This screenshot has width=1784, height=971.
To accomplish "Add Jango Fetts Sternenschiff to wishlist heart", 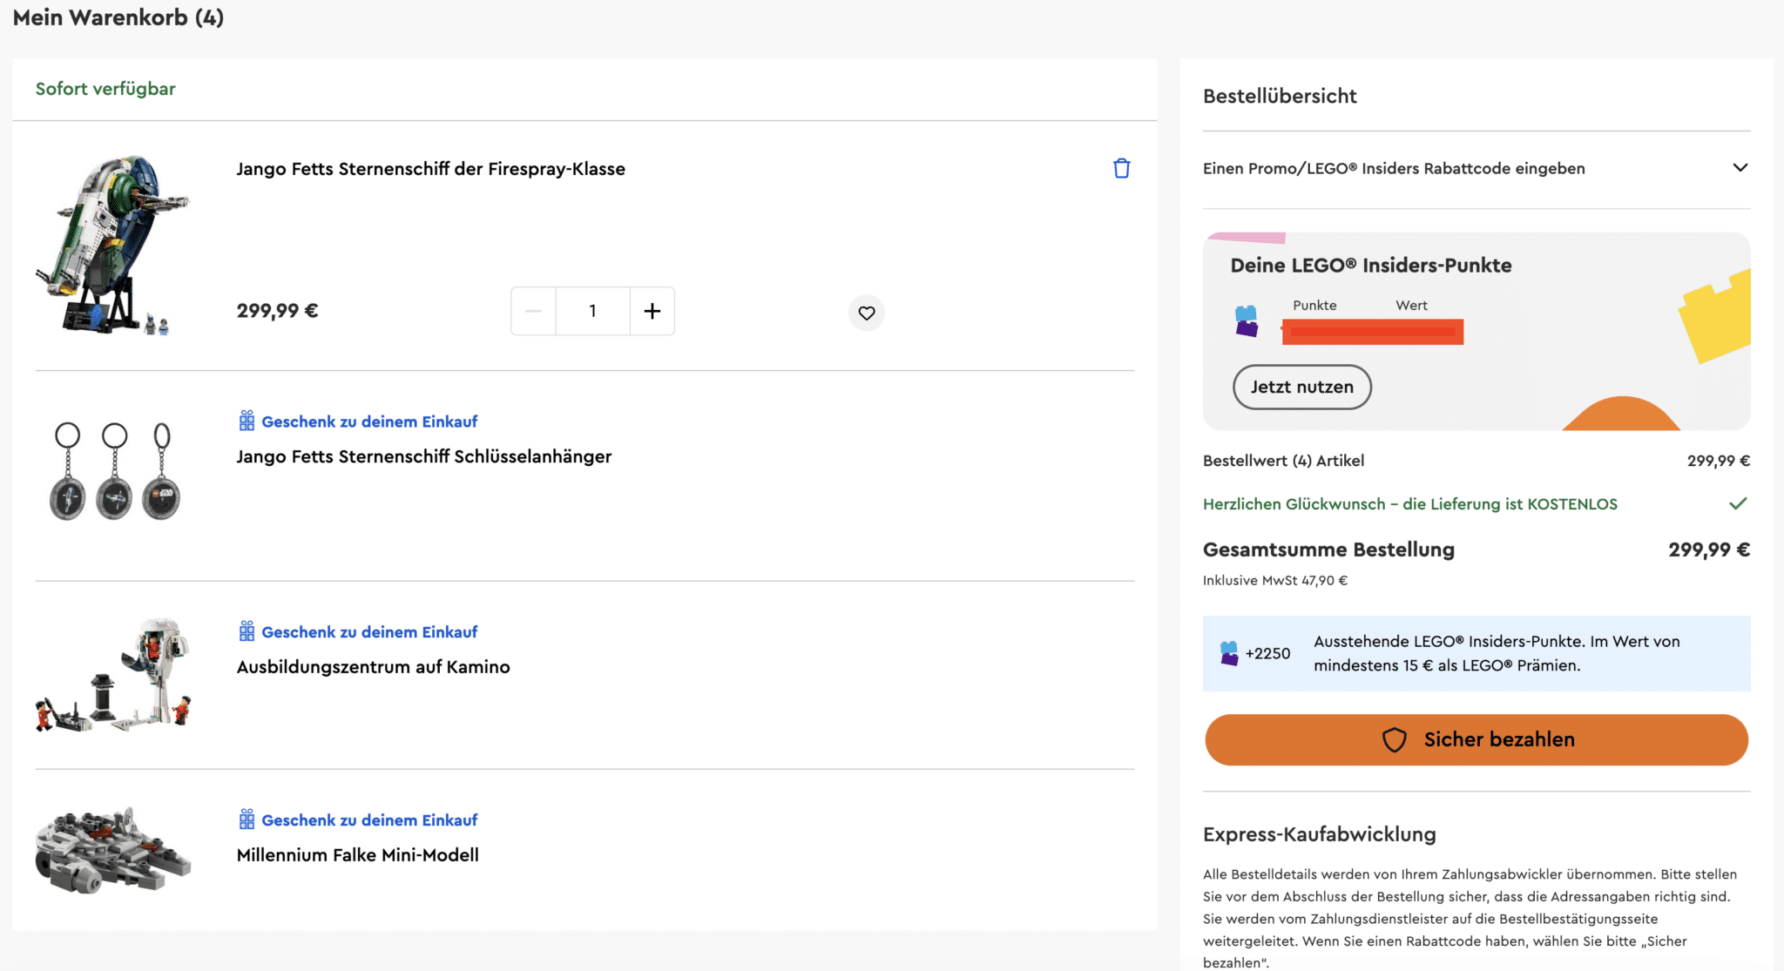I will coord(866,313).
